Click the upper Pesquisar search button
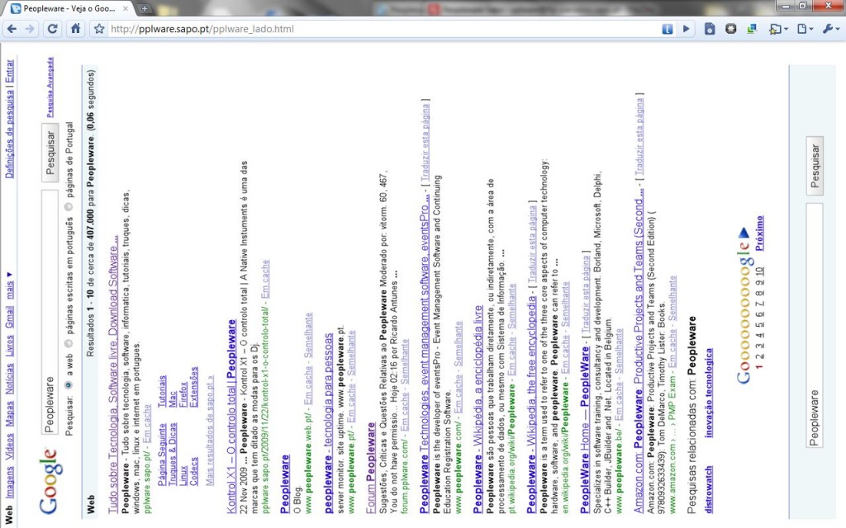The height and width of the screenshot is (528, 846). point(50,153)
